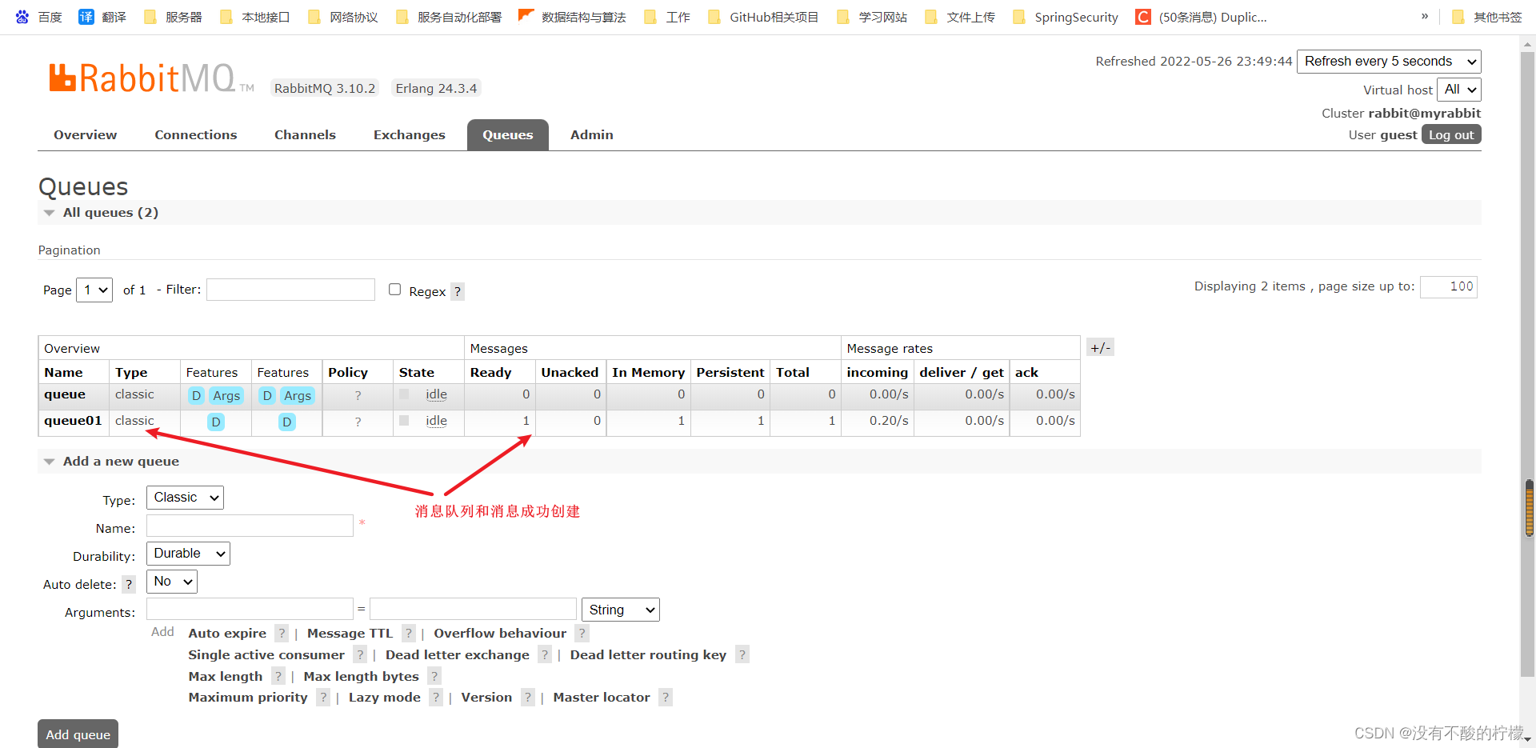Open the Durability dropdown
The image size is (1536, 748).
click(x=188, y=554)
